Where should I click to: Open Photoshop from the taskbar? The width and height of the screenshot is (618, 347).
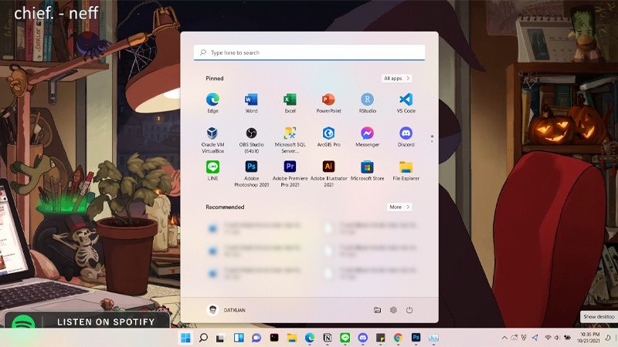tap(416, 338)
